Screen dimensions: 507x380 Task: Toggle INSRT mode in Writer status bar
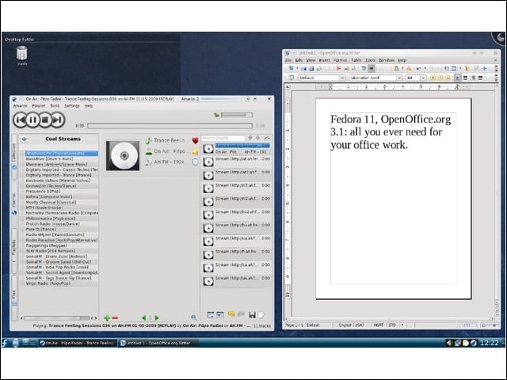click(x=379, y=325)
